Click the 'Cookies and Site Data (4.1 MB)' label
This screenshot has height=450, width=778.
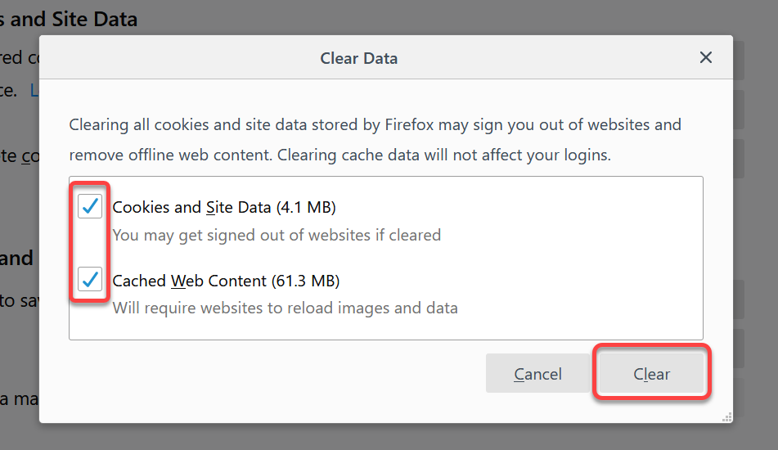[224, 207]
